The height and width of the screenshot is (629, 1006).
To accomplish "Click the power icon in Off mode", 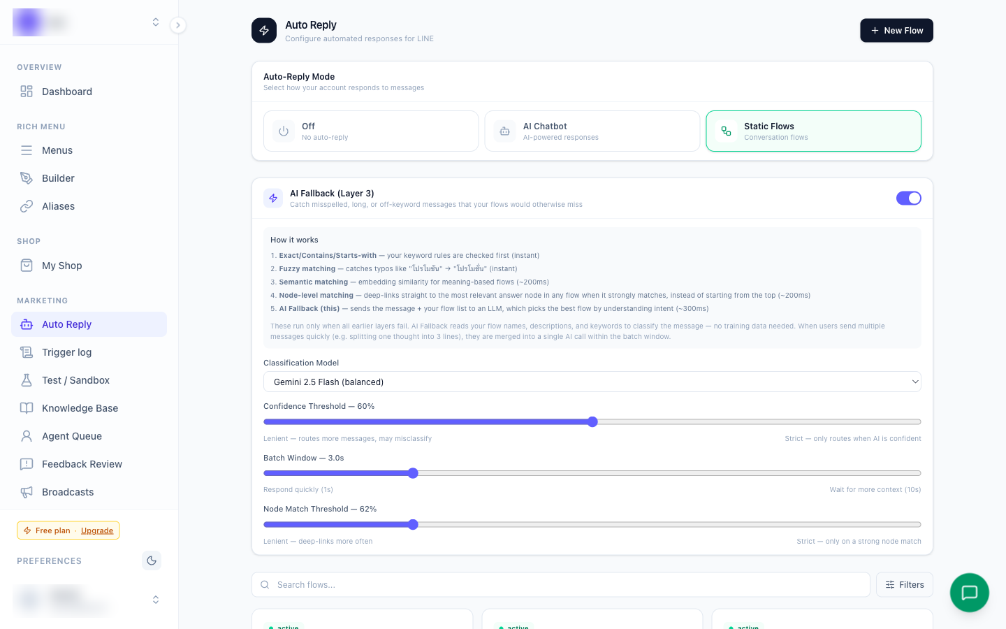I will pos(284,131).
